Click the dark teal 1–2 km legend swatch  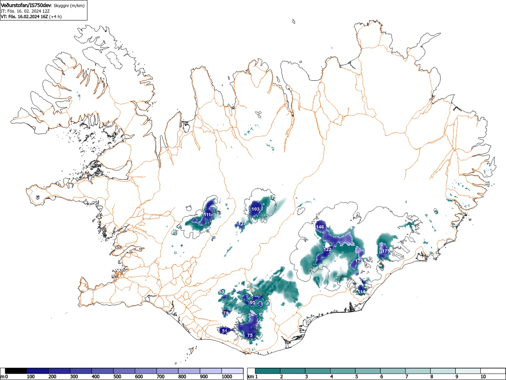click(268, 371)
